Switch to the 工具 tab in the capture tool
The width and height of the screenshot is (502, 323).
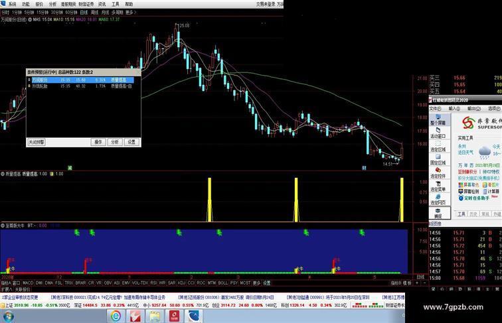[461, 214]
